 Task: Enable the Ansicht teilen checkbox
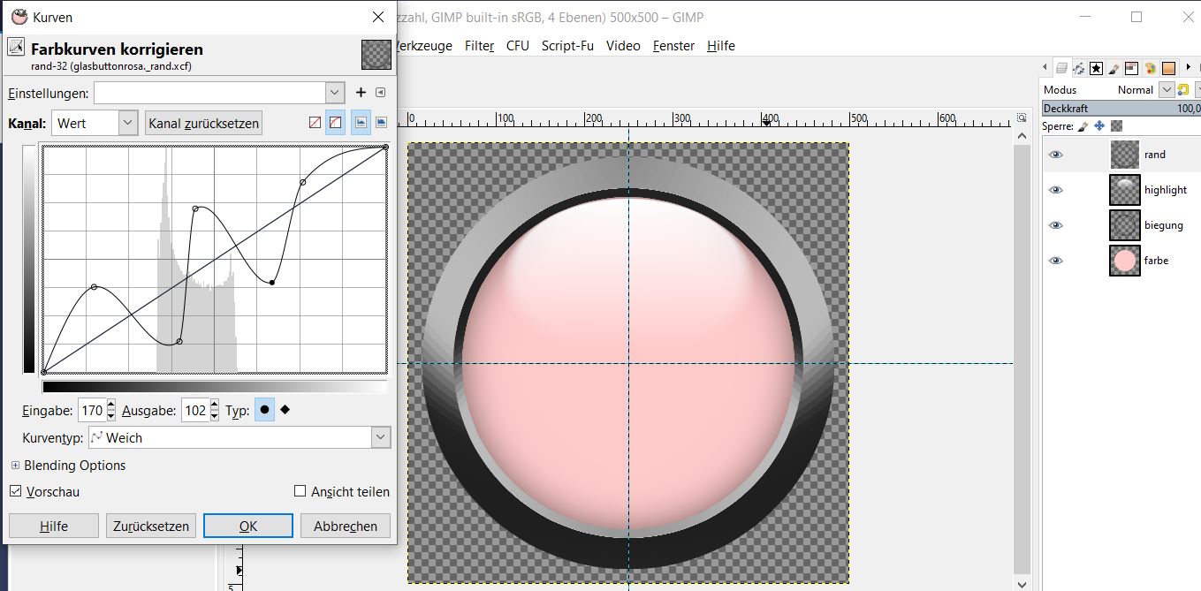pos(300,491)
